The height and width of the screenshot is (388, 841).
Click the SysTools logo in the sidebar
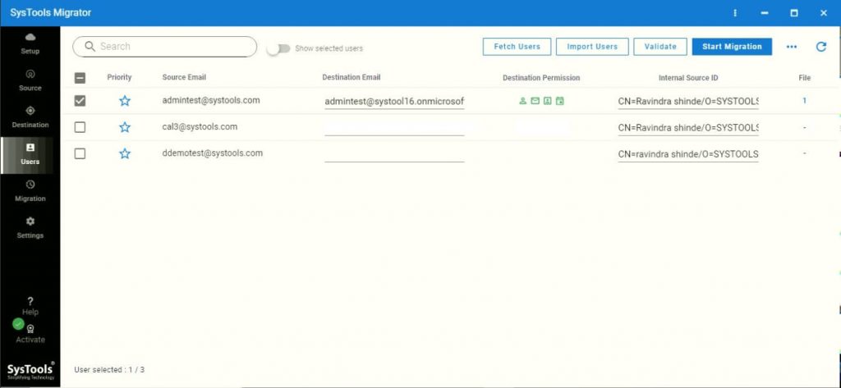click(x=30, y=371)
